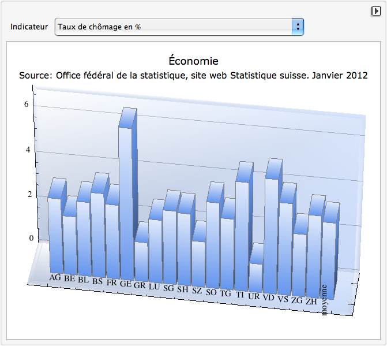
Task: Click the 'VD' axis label
Action: [269, 297]
